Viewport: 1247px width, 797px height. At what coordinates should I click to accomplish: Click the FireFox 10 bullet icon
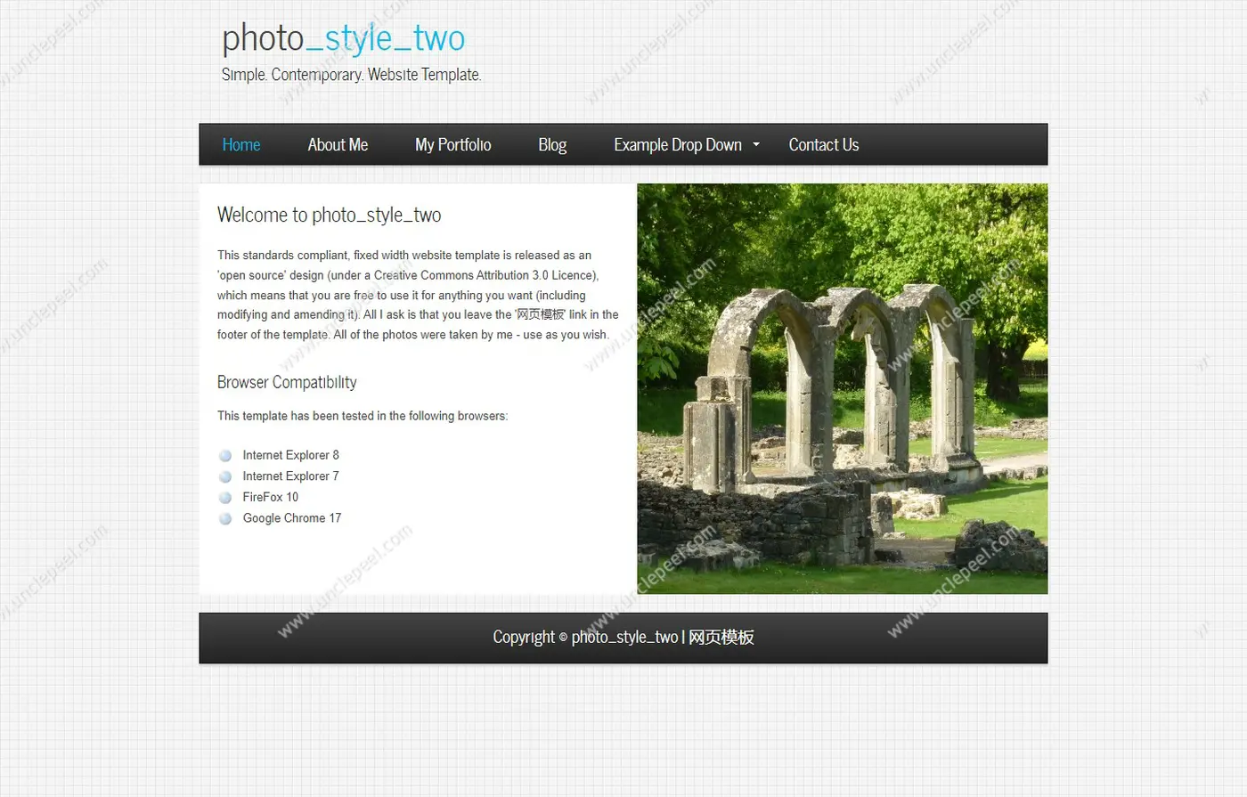tap(225, 498)
